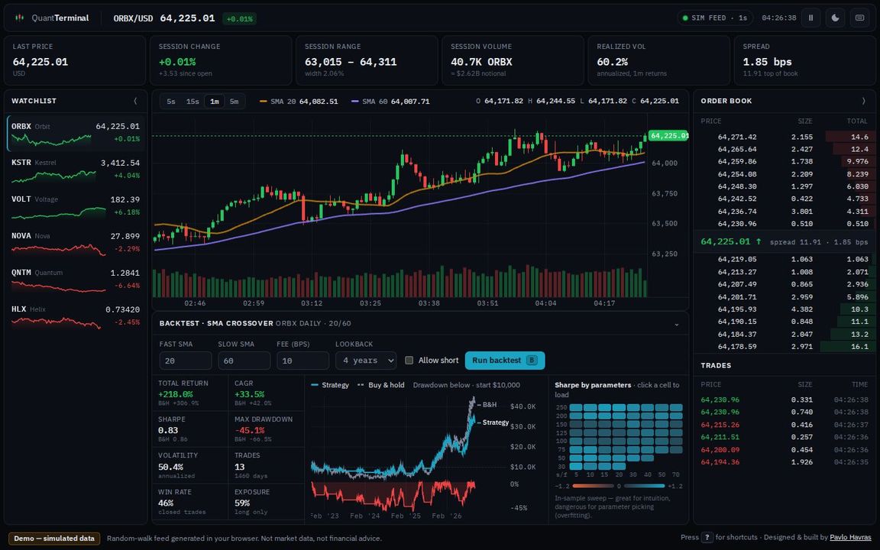Click the Sharpe 0.83 metric
The width and height of the screenshot is (880, 550).
(190, 429)
